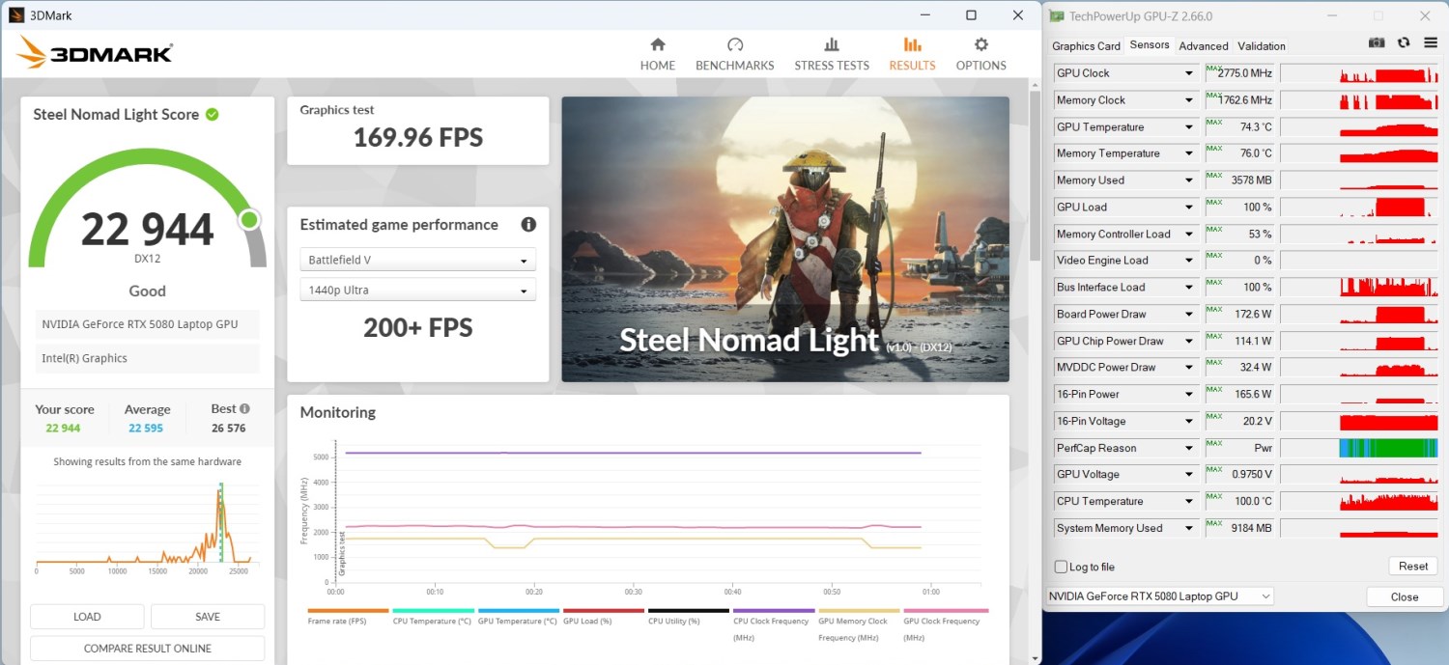The image size is (1449, 665).
Task: Click the GPU-Z title bar app icon
Action: coord(1058,16)
